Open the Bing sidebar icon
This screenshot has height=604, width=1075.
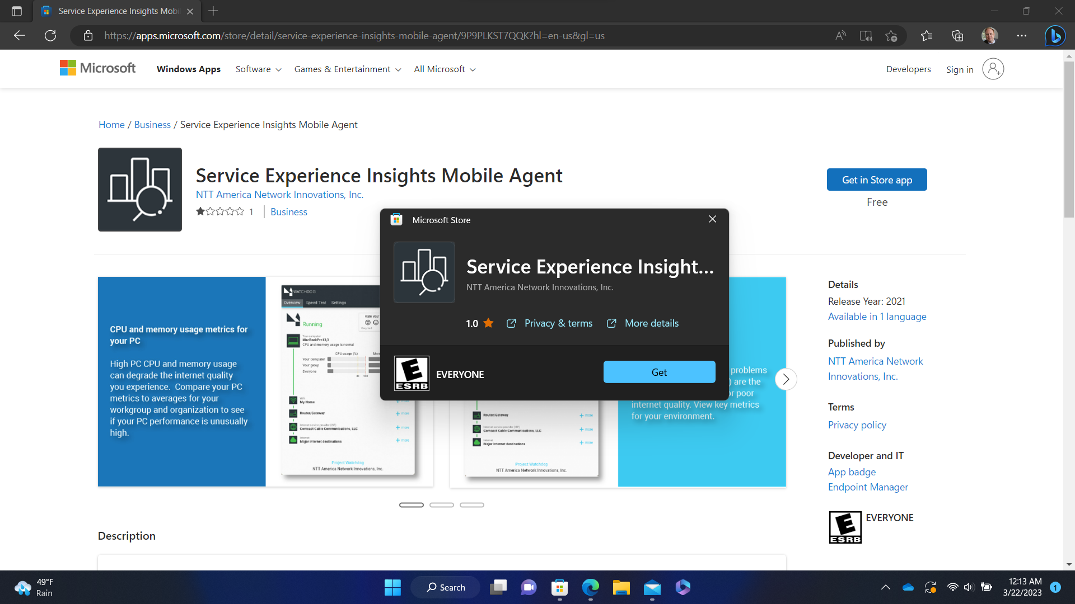[1055, 36]
